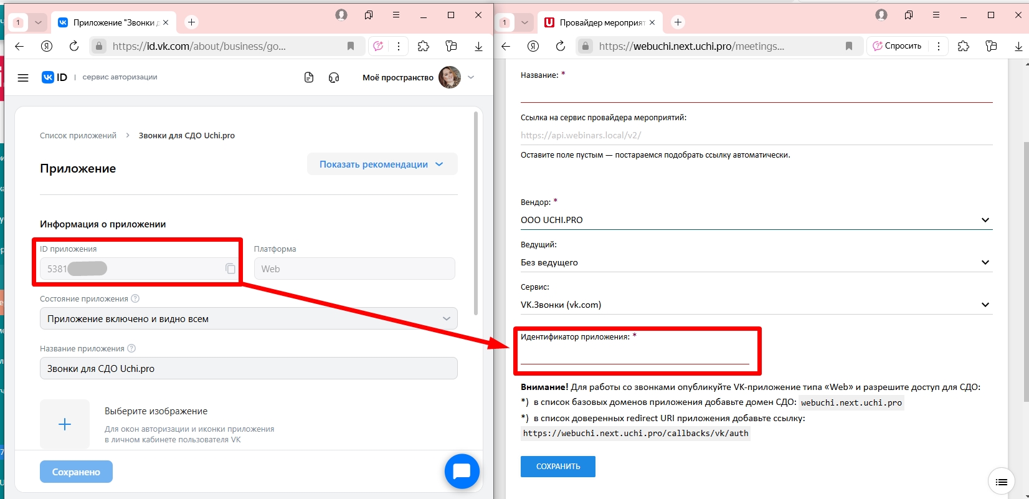1029x499 pixels.
Task: Open the blue chat support bubble
Action: (462, 471)
